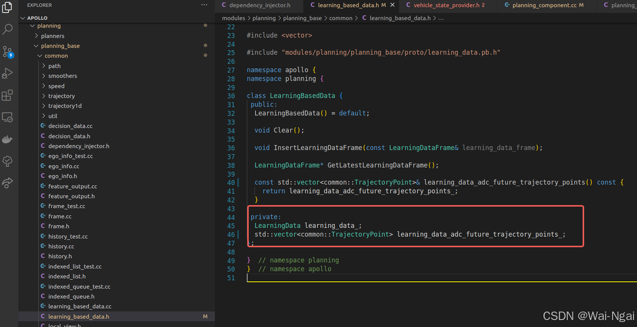Switch to the dependency_injector.h tab
Image resolution: width=637 pixels, height=327 pixels.
(259, 5)
